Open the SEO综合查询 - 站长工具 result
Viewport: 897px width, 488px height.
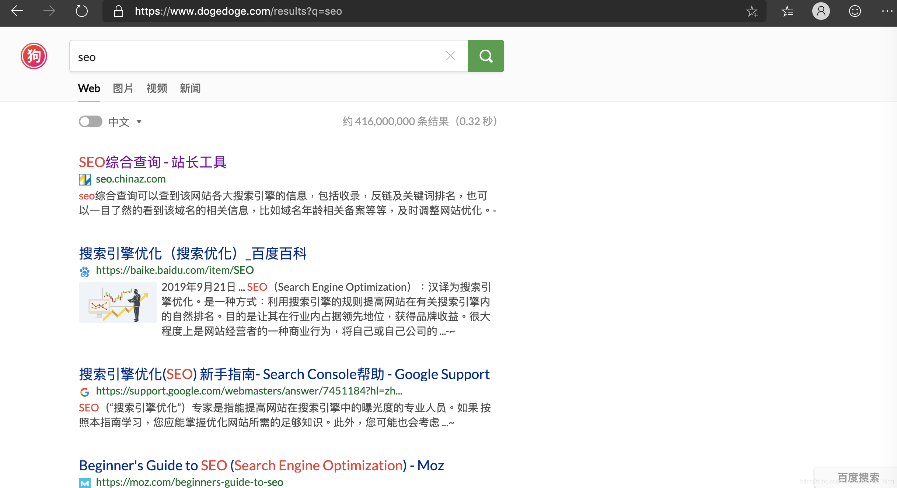coord(153,162)
